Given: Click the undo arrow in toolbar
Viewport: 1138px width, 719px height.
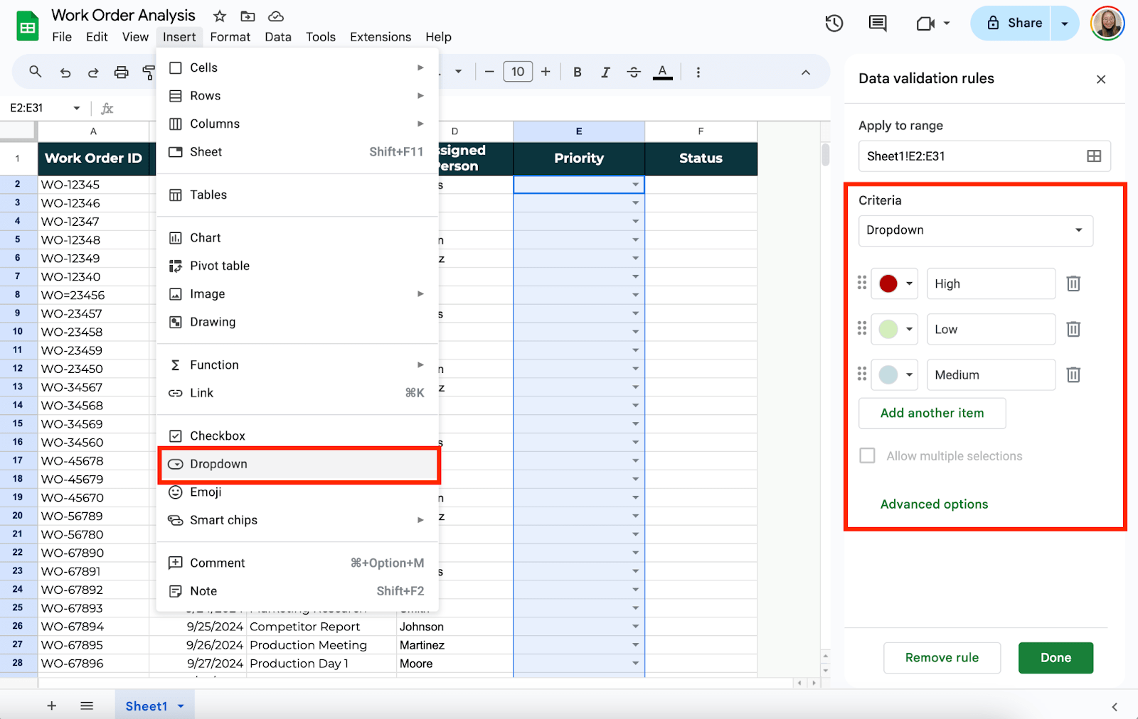Looking at the screenshot, I should point(65,72).
